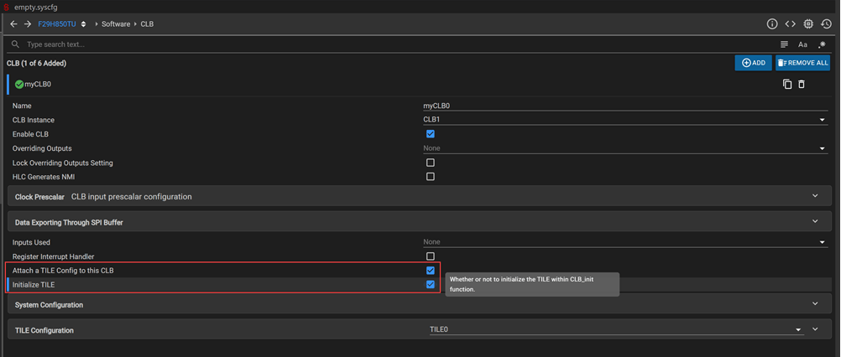Click the ADD button
841x357 pixels.
click(753, 63)
